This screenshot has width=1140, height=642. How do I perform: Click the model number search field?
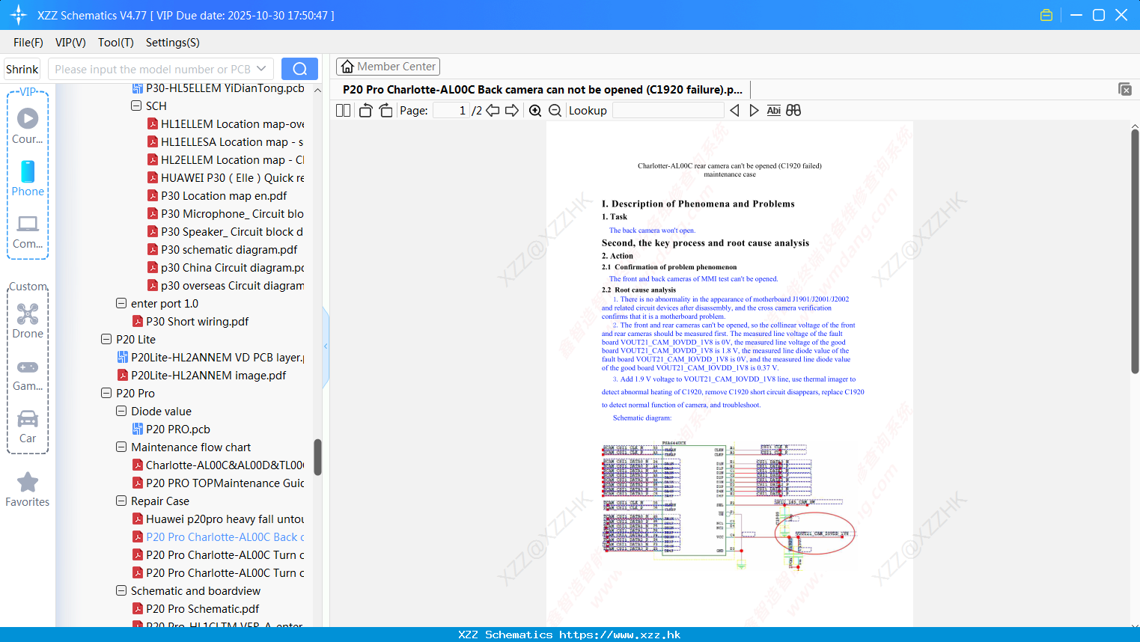tap(153, 69)
